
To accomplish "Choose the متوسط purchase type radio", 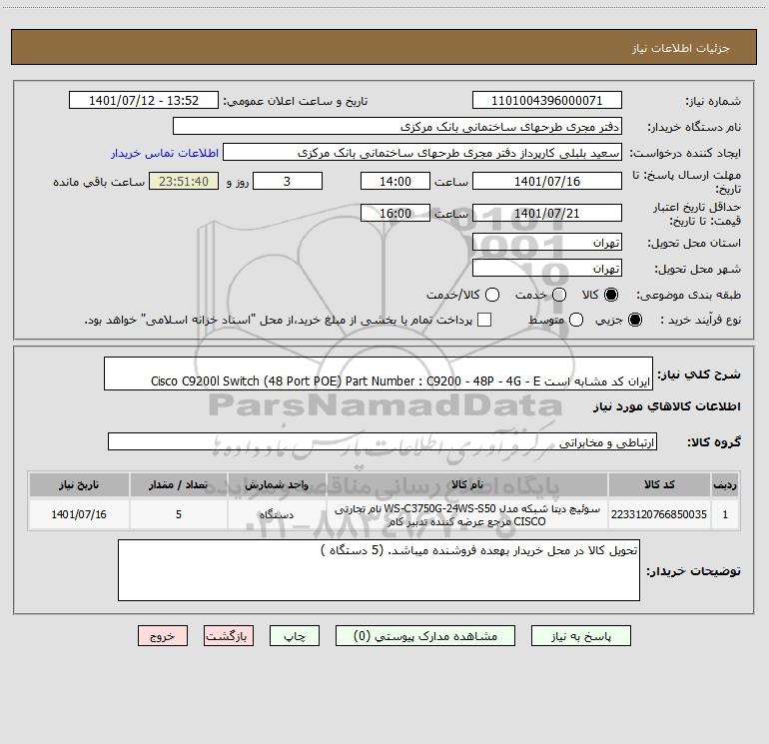I will pyautogui.click(x=576, y=320).
